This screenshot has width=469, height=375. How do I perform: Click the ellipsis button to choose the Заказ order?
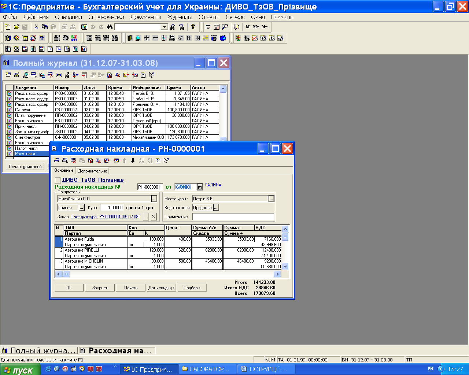point(146,217)
